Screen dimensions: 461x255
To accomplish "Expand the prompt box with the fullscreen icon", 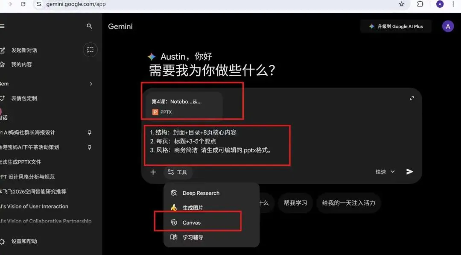I will point(411,98).
